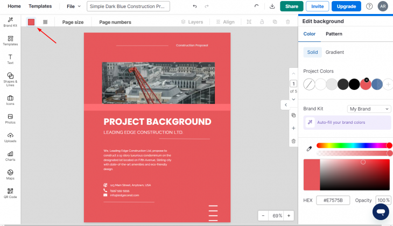Open the Brand Kit sidebar tool
This screenshot has width=393, height=226.
(10, 22)
